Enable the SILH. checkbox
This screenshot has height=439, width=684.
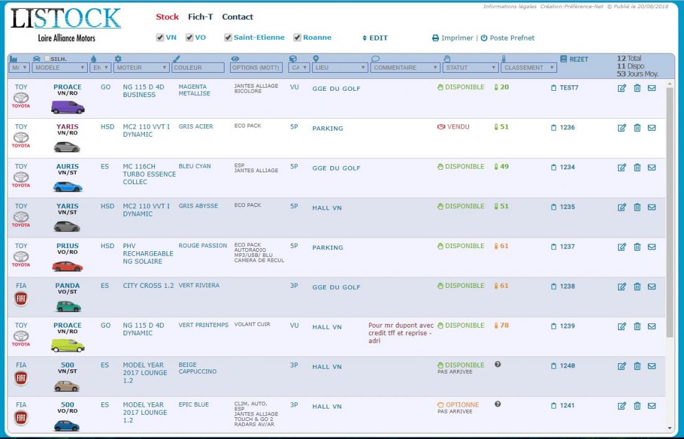47,58
